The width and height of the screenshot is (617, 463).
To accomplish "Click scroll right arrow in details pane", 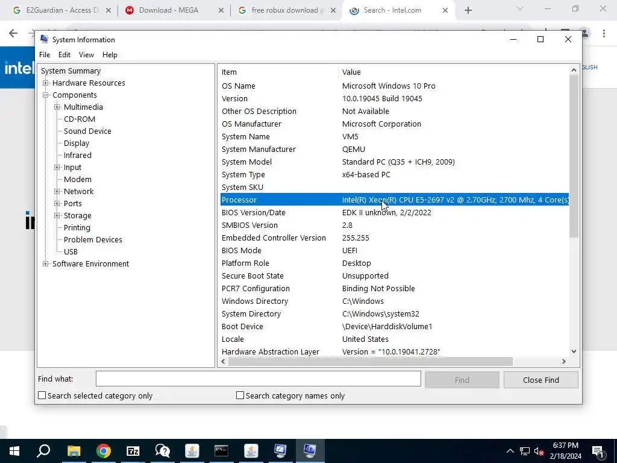I will coord(564,362).
